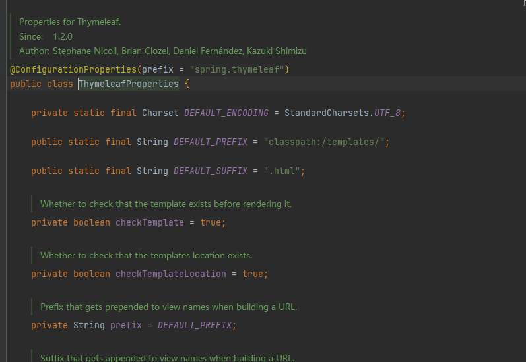Viewport: 526px width, 362px height.
Task: Click the ThymeleafProperties class name
Action: (x=129, y=84)
